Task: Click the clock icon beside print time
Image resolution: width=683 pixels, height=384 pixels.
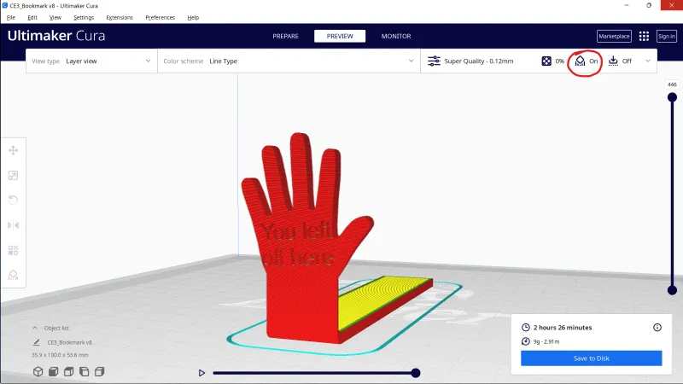Action: (x=526, y=328)
